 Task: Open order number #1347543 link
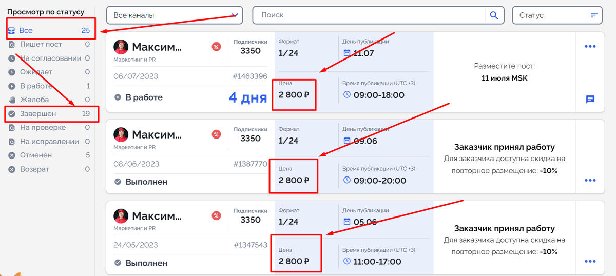(250, 245)
